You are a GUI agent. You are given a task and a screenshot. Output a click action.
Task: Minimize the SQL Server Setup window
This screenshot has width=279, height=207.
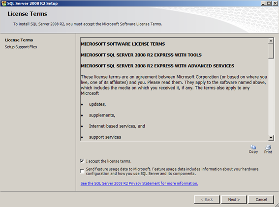pos(263,3)
